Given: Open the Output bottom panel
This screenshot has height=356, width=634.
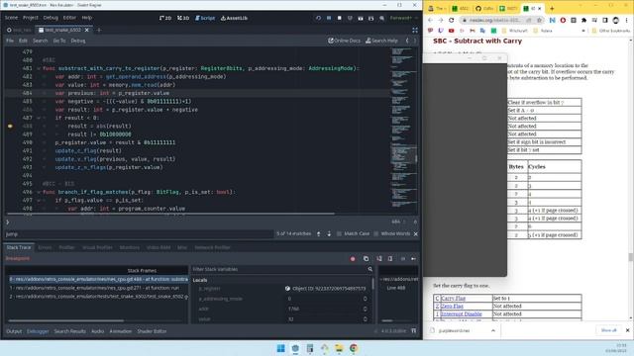Looking at the screenshot, I should (x=14, y=331).
